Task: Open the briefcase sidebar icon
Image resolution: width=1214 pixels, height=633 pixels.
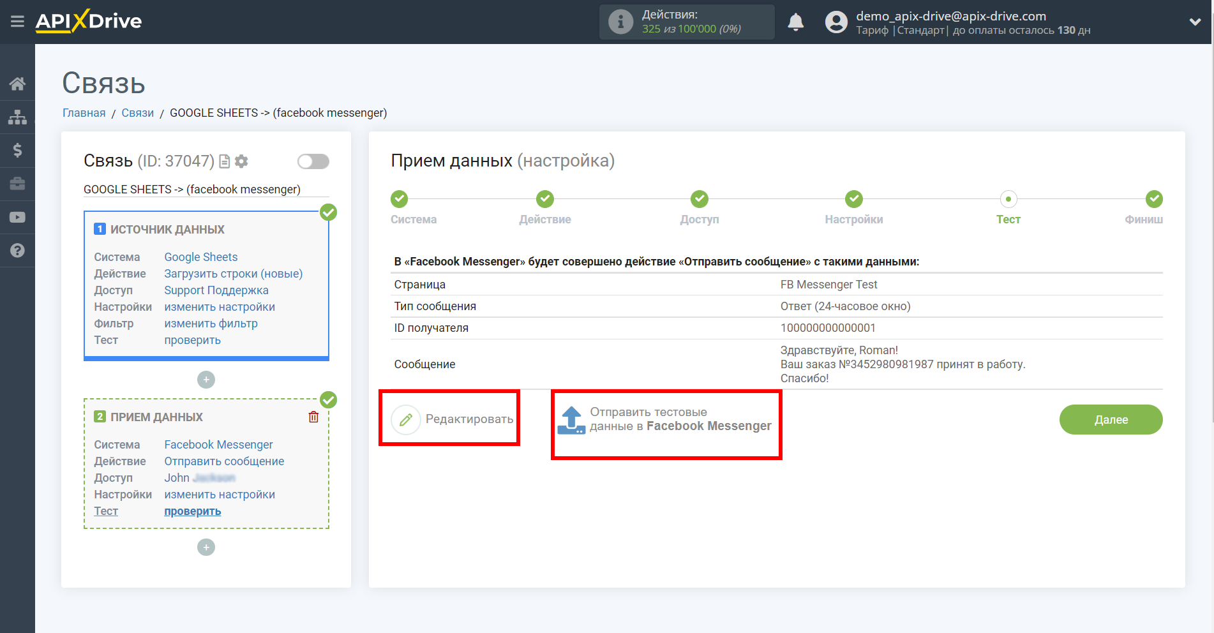Action: [17, 184]
